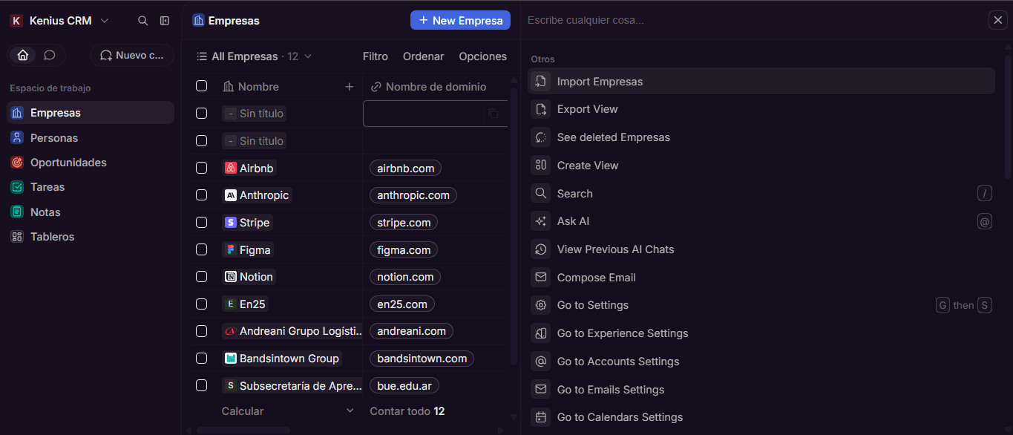Click the New Empresa button

pos(460,21)
